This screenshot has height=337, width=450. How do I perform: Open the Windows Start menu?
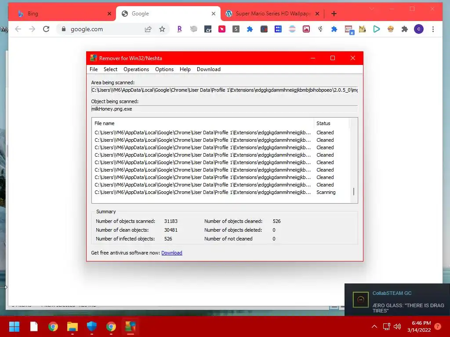coord(14,326)
